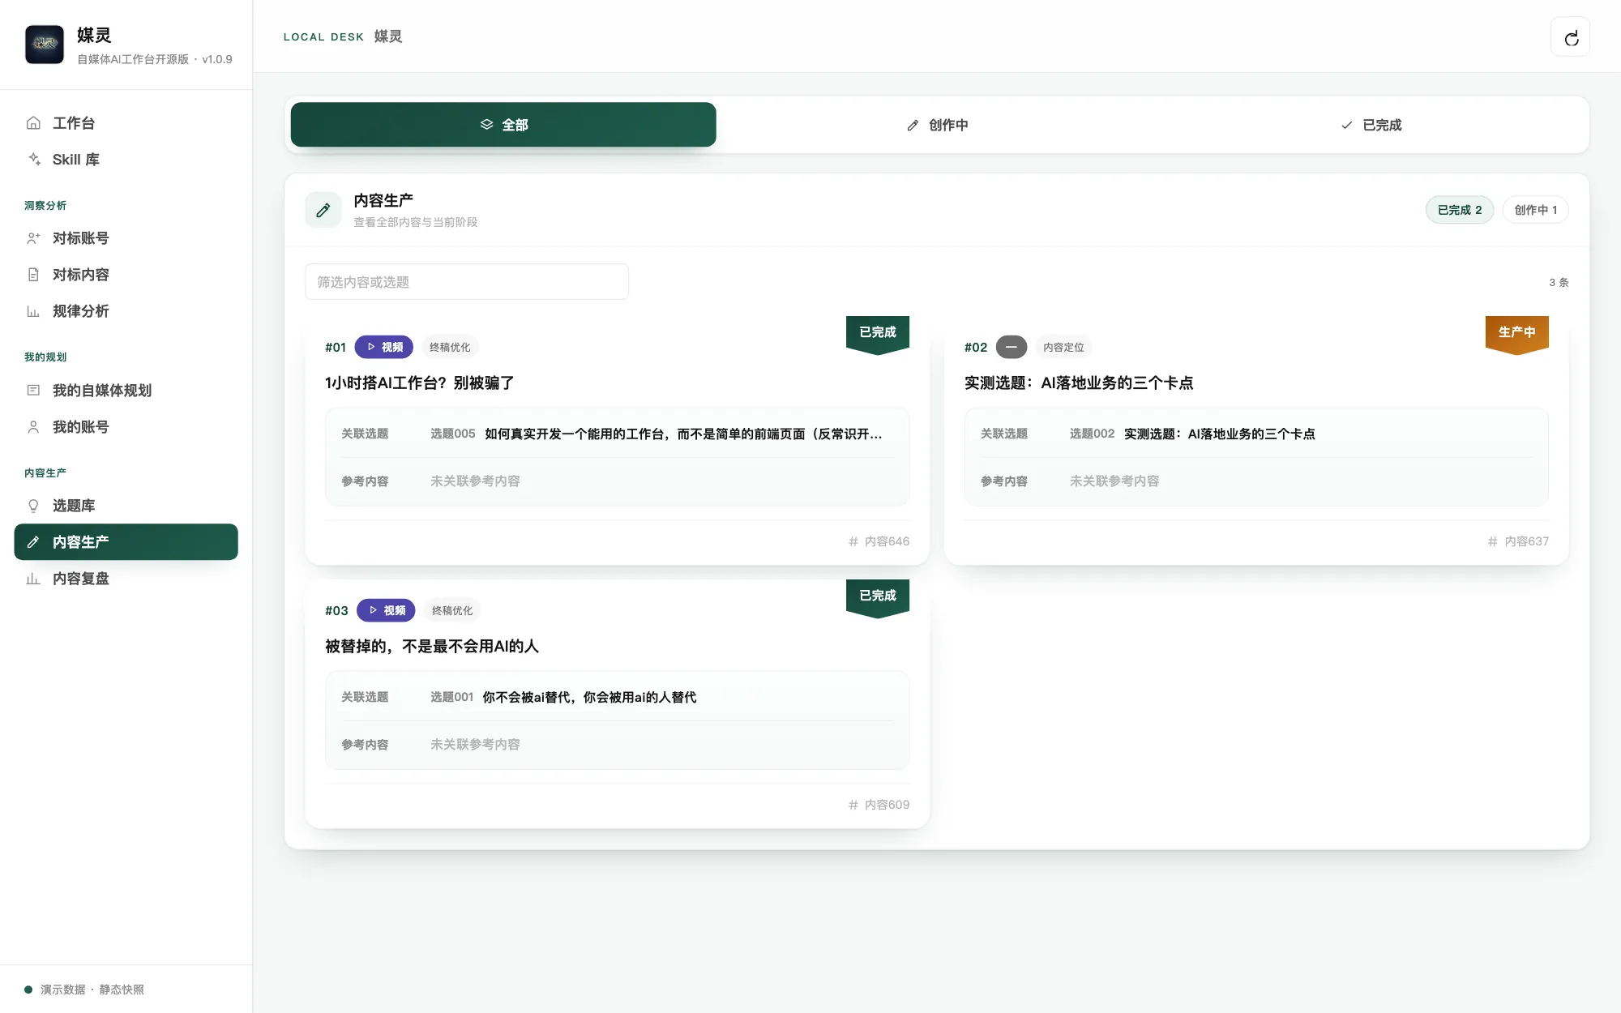Click the dash badge on card #02

1011,347
